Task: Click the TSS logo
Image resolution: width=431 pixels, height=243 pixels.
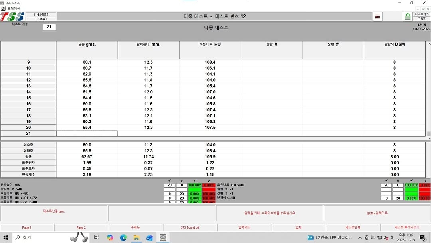Action: tap(12, 17)
